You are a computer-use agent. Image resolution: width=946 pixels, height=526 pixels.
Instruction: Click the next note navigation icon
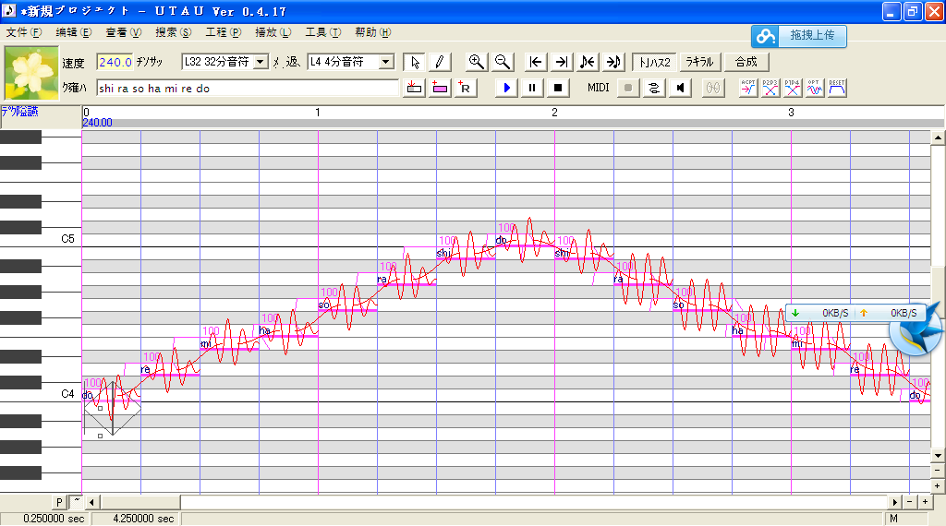click(613, 62)
